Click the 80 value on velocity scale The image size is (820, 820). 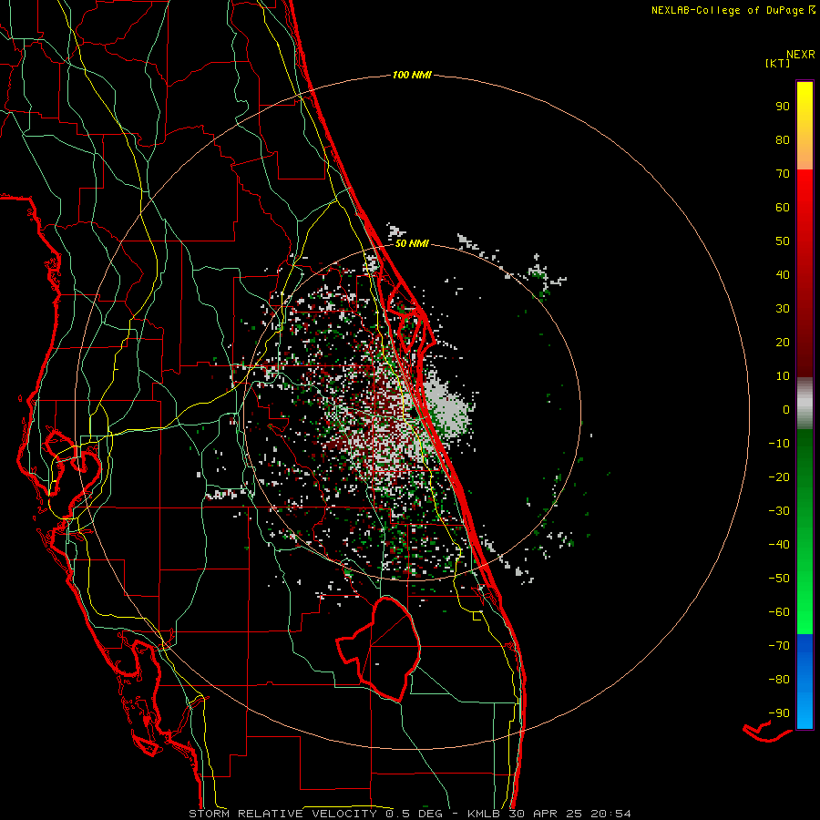pos(783,139)
